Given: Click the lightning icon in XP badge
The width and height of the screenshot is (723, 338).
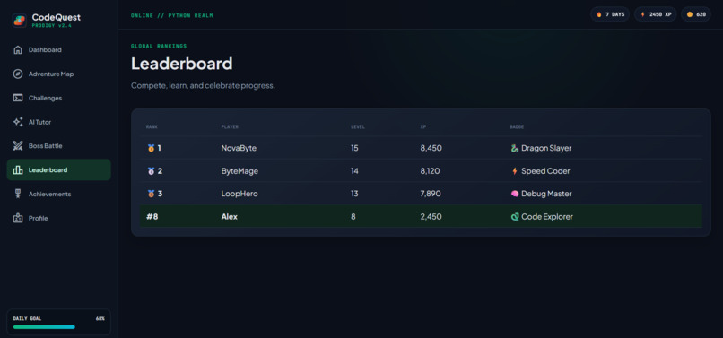Looking at the screenshot, I should [x=643, y=14].
